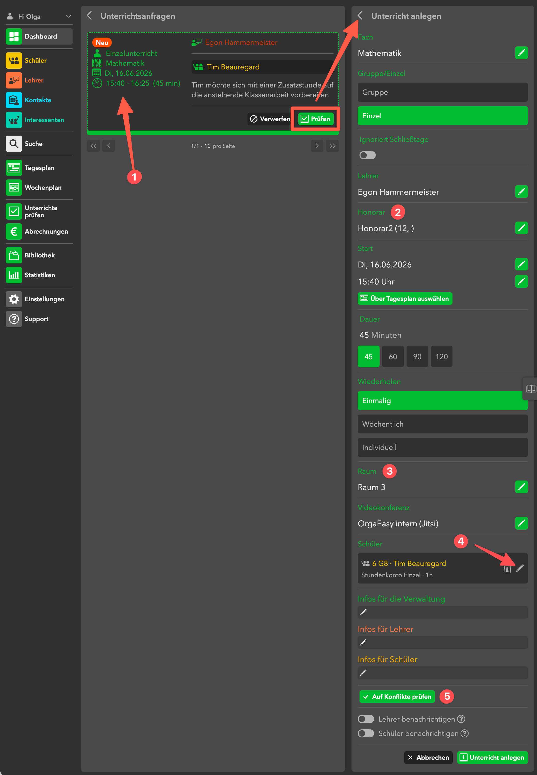Image resolution: width=537 pixels, height=775 pixels.
Task: Open Unterrichte prüfen menu item
Action: point(40,211)
